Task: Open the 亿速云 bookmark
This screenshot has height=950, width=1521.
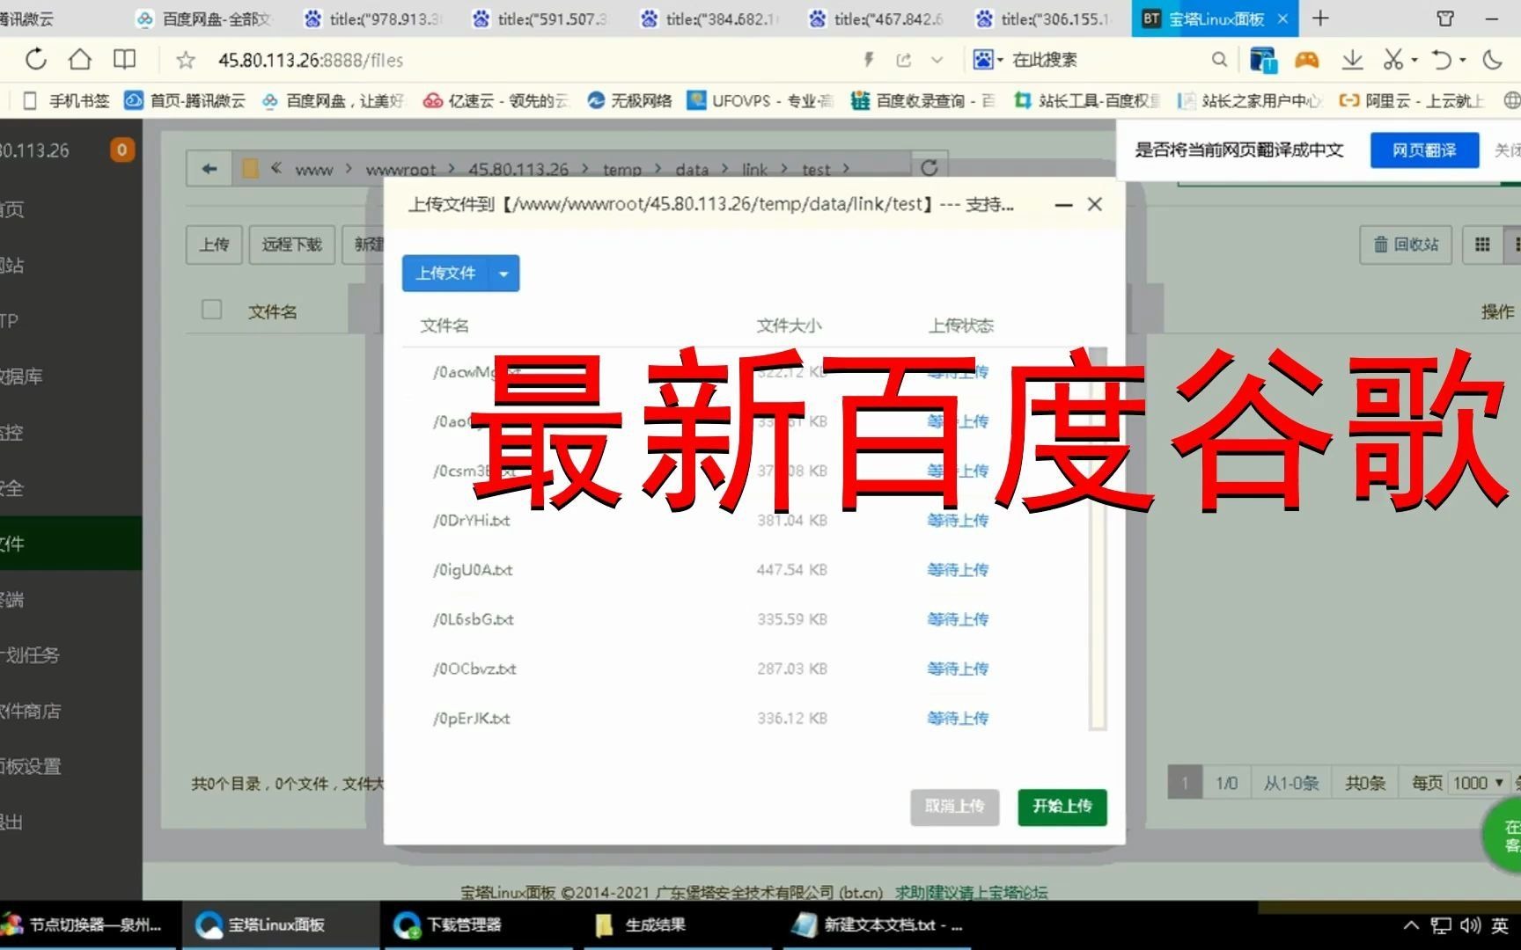Action: (498, 100)
